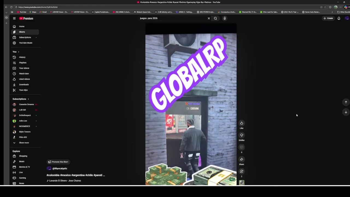Select Shorts in sidebar
Screen dimensions: 350x197
[25, 32]
